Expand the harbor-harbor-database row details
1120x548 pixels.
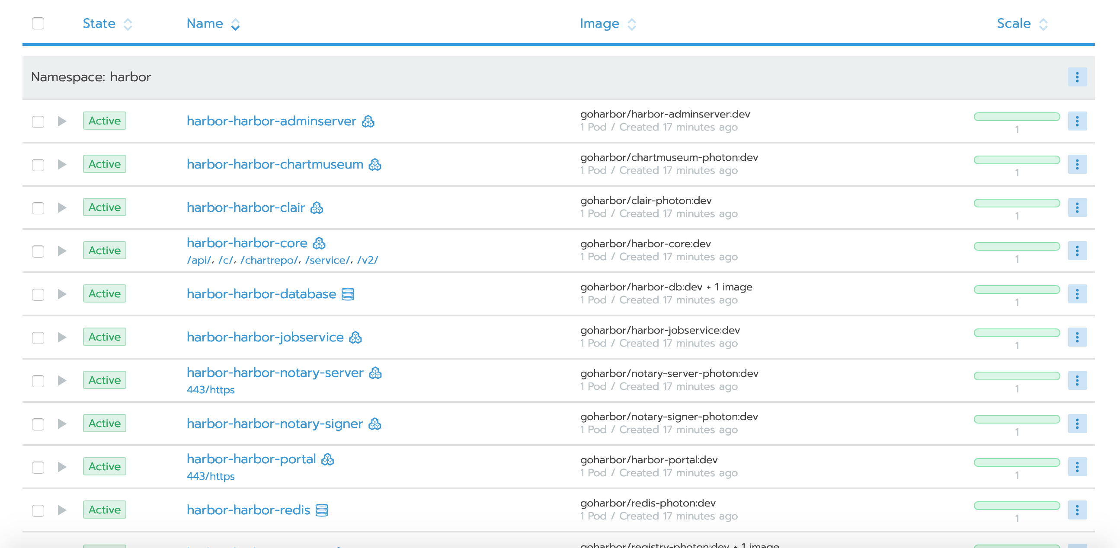click(x=62, y=294)
